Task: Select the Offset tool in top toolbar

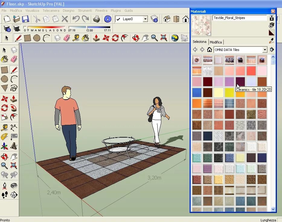Action: [125, 38]
